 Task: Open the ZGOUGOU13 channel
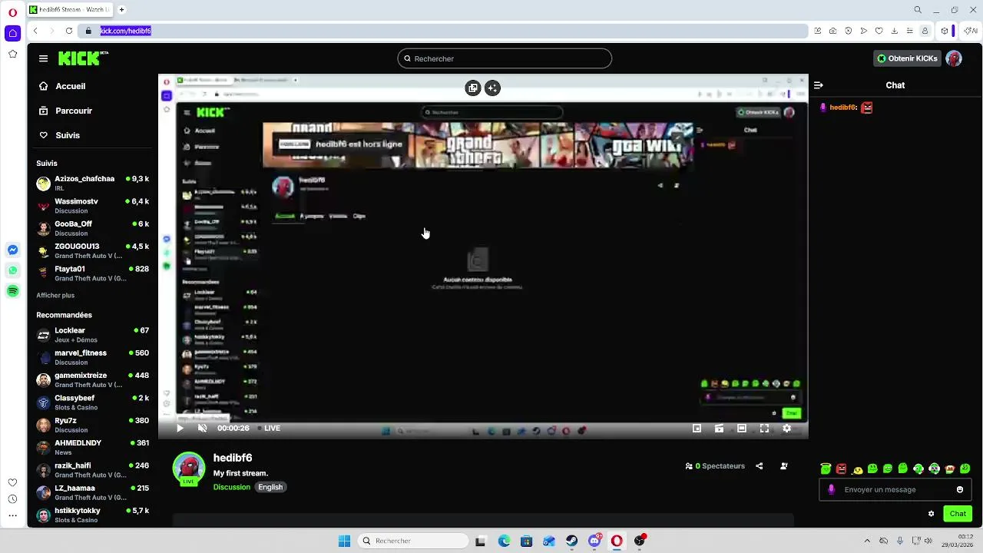point(92,251)
